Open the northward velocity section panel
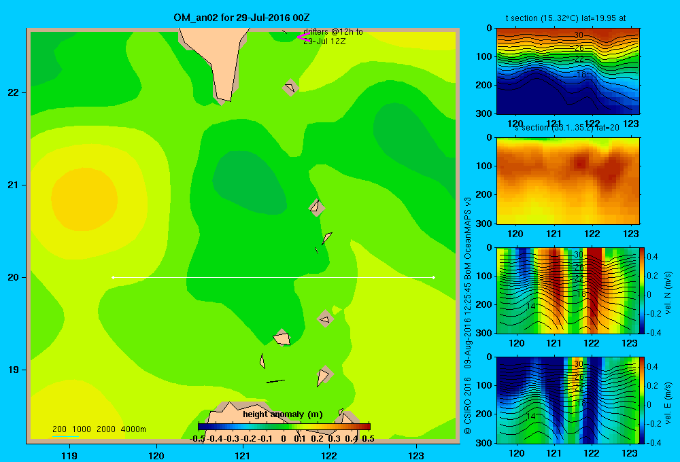This screenshot has height=462, width=680. coord(568,290)
